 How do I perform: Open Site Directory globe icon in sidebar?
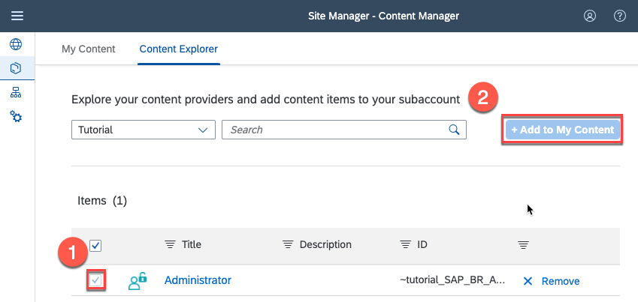click(x=16, y=43)
